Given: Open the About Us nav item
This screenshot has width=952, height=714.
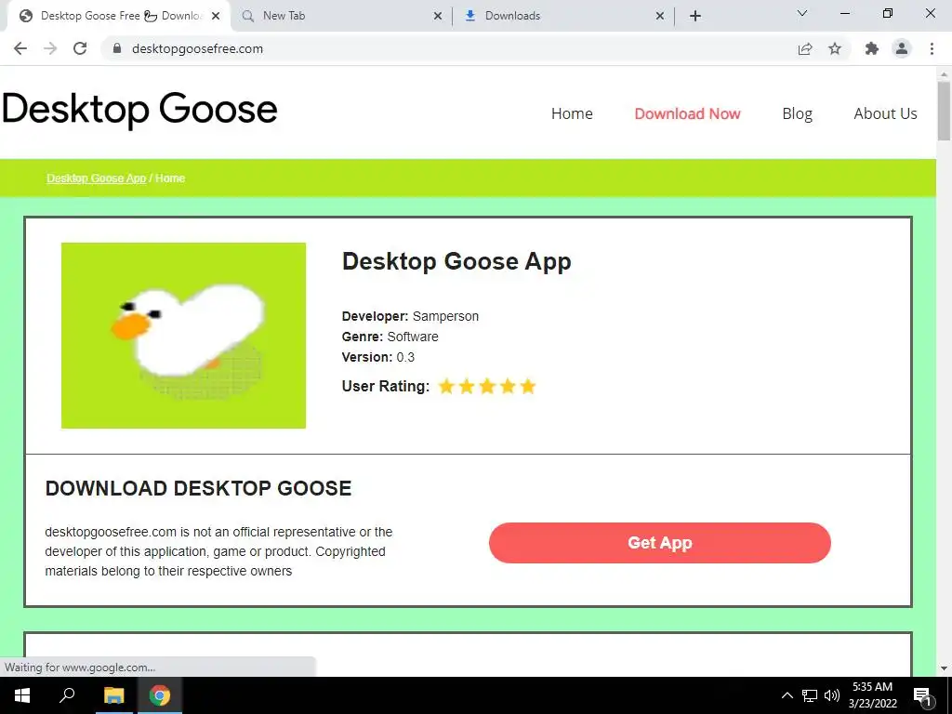Looking at the screenshot, I should click(x=885, y=113).
